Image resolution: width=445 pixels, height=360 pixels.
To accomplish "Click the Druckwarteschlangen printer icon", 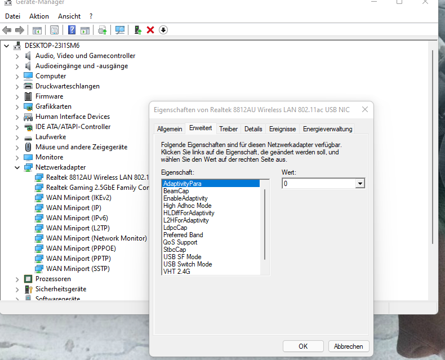I will click(28, 86).
